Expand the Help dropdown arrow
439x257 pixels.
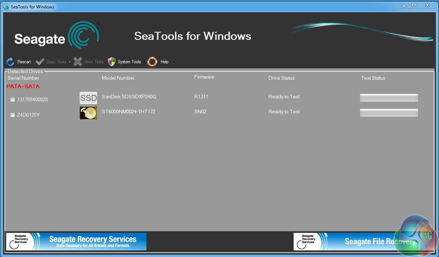pos(174,62)
